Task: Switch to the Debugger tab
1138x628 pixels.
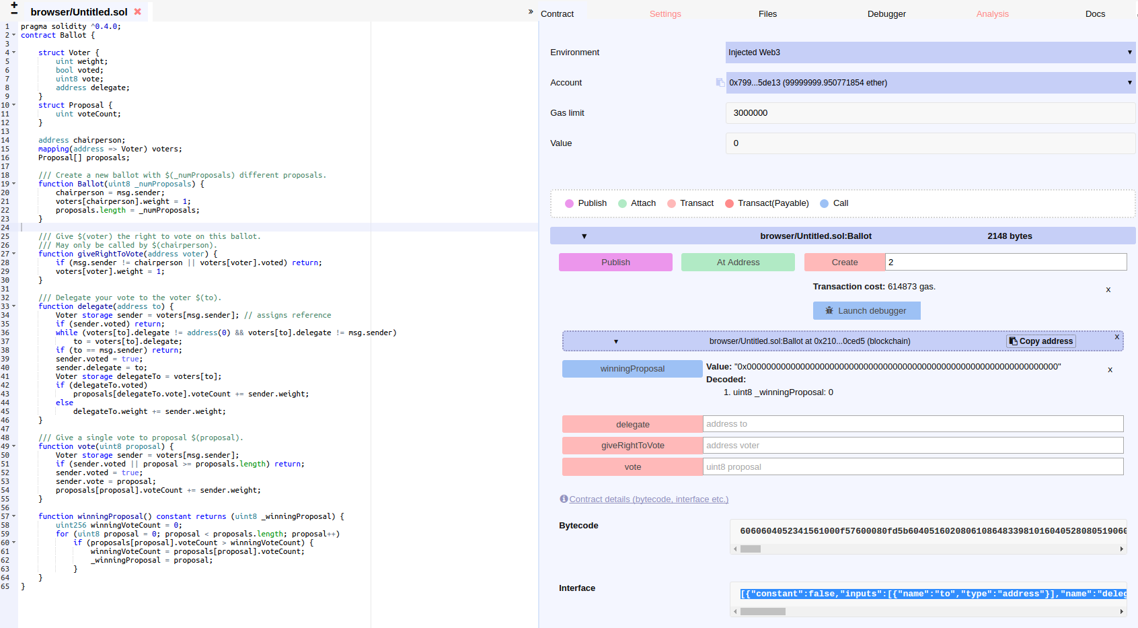Action: click(886, 13)
